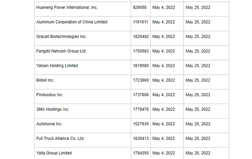Image resolution: width=252 pixels, height=159 pixels.
Task: Click the number 1838413
Action: (x=141, y=139)
